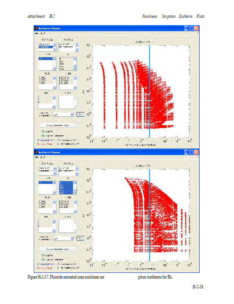Select the Log Kd radio button in lower window
Image resolution: width=234 pixels, height=304 pixels.
(x=43, y=255)
